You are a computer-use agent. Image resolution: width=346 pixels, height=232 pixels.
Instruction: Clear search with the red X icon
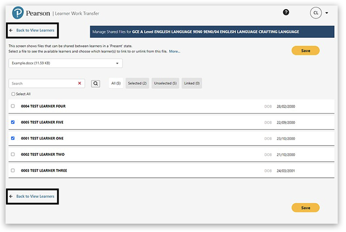pos(79,84)
